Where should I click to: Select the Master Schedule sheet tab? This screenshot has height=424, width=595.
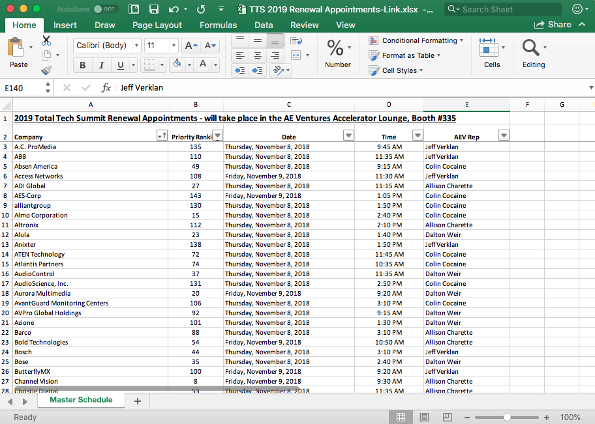click(81, 400)
